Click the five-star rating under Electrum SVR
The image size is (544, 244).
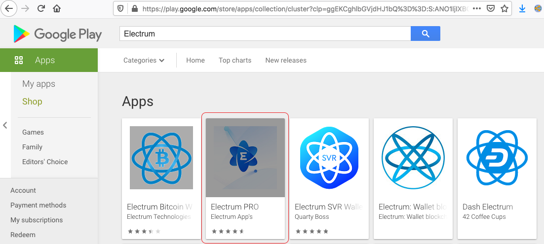click(x=312, y=231)
